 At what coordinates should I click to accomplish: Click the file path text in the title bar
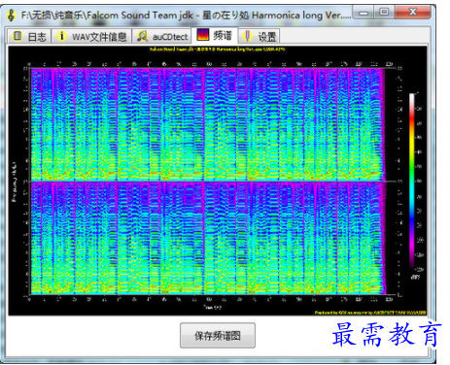(x=186, y=16)
